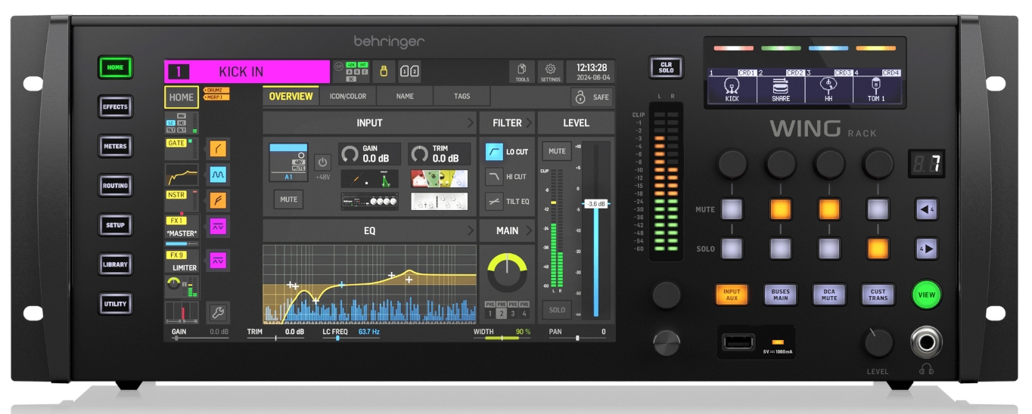Expand the Filter section chevron

(x=530, y=122)
